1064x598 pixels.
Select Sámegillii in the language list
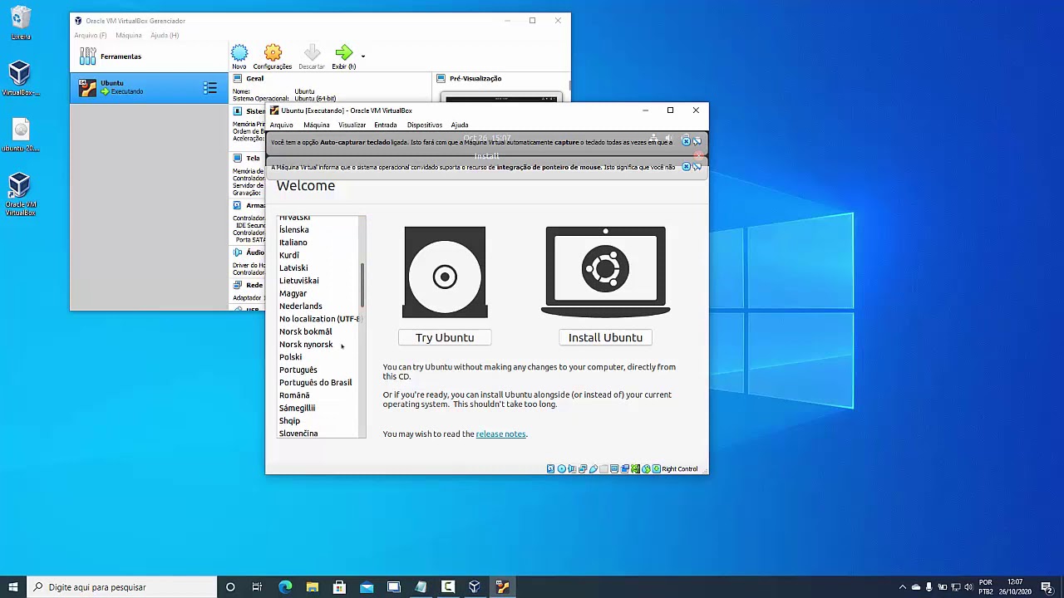[x=298, y=408]
